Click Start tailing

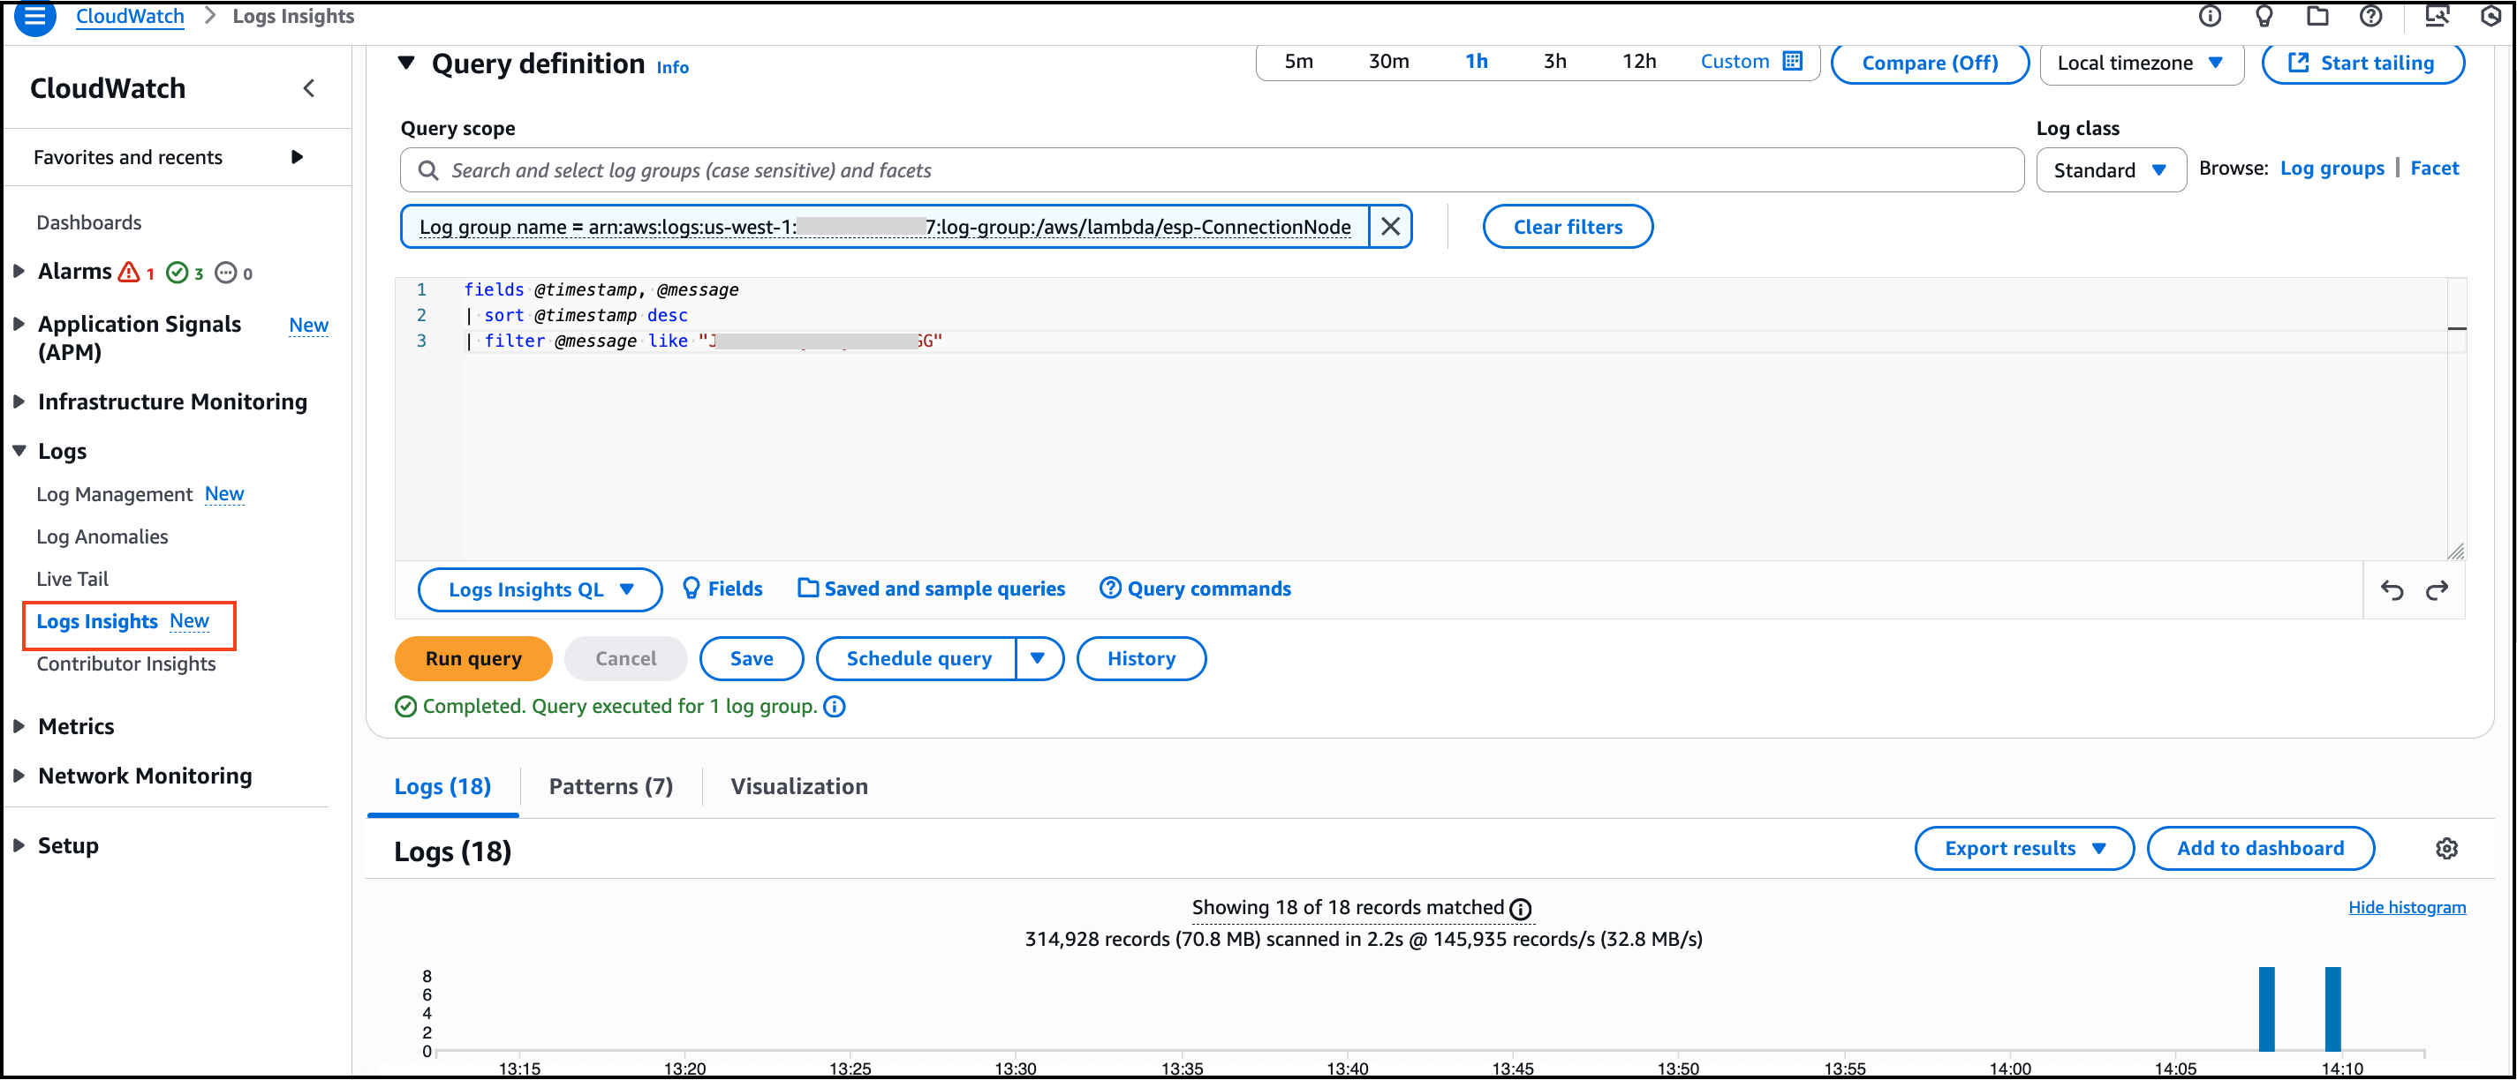pyautogui.click(x=2362, y=64)
